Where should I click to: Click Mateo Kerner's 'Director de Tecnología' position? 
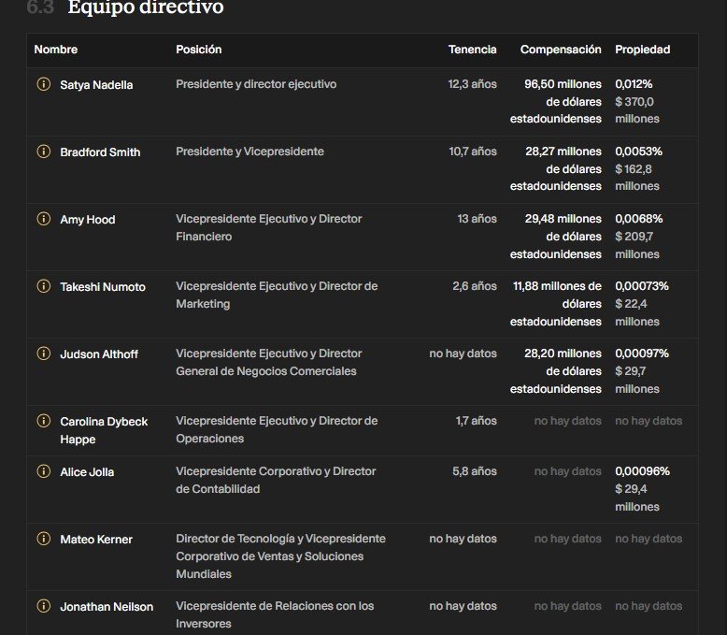[x=280, y=556]
